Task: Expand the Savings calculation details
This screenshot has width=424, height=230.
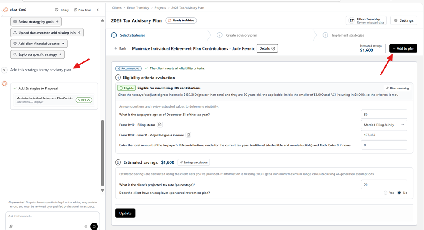Action: pyautogui.click(x=194, y=162)
